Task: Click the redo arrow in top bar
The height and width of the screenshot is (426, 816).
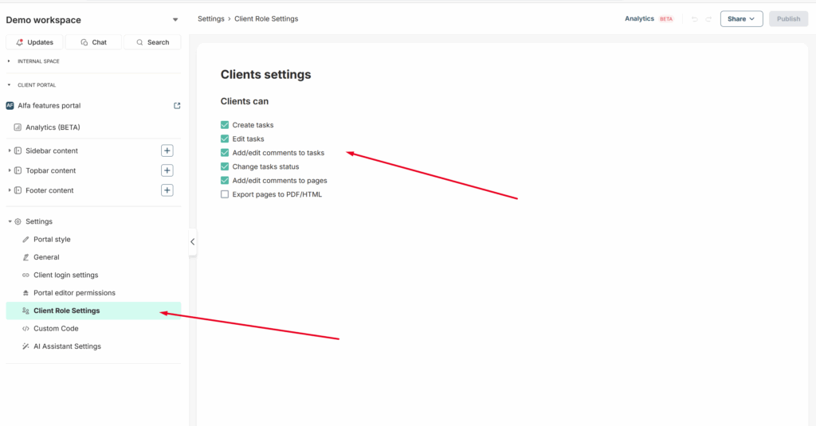Action: [708, 19]
